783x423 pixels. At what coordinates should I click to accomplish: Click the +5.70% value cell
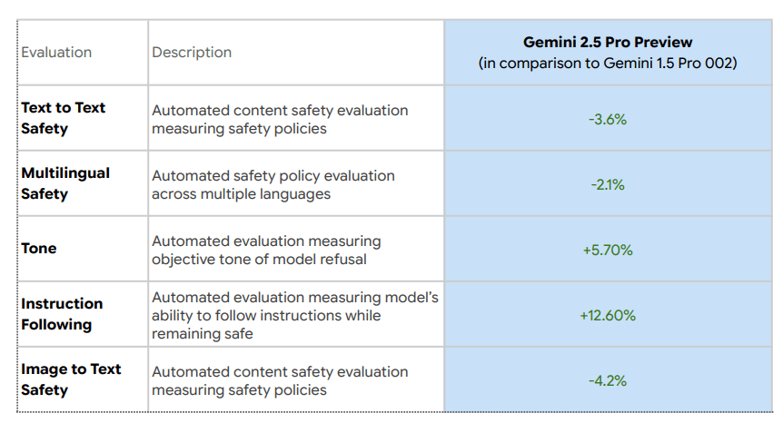[x=608, y=250]
